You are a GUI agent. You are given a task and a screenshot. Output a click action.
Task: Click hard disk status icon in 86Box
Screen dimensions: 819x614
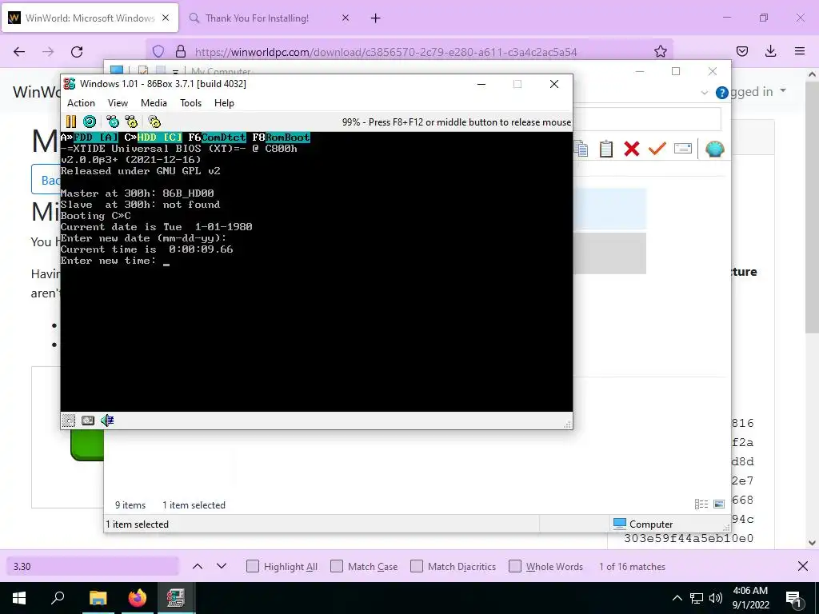88,421
